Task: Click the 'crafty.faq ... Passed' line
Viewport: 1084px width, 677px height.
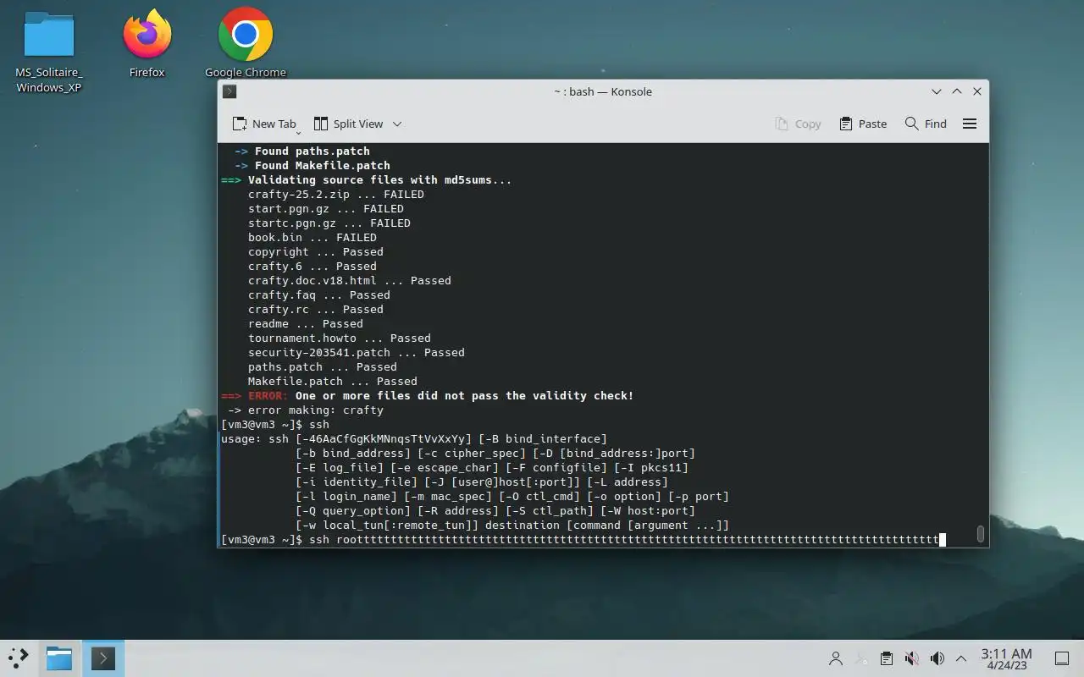Action: pyautogui.click(x=318, y=295)
